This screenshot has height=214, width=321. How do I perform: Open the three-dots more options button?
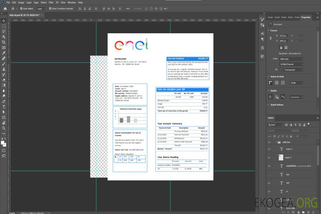coord(128,9)
